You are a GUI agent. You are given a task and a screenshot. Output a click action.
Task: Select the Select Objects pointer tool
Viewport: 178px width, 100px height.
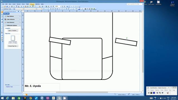pyautogui.click(x=2, y=12)
